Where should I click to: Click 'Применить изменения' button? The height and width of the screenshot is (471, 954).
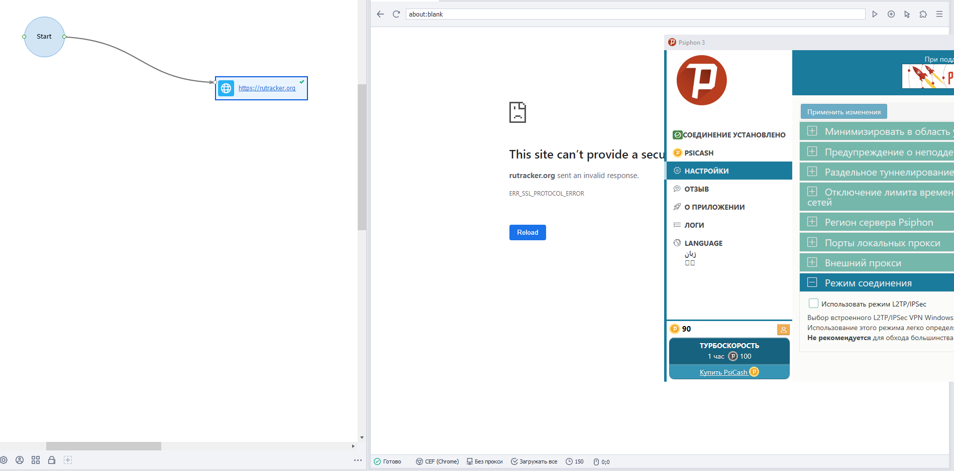coord(844,112)
